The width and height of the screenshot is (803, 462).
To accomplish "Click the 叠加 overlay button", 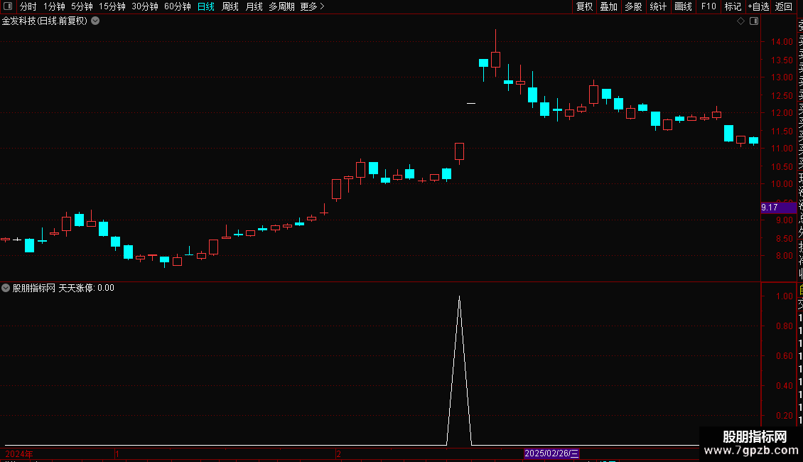I will click(609, 6).
